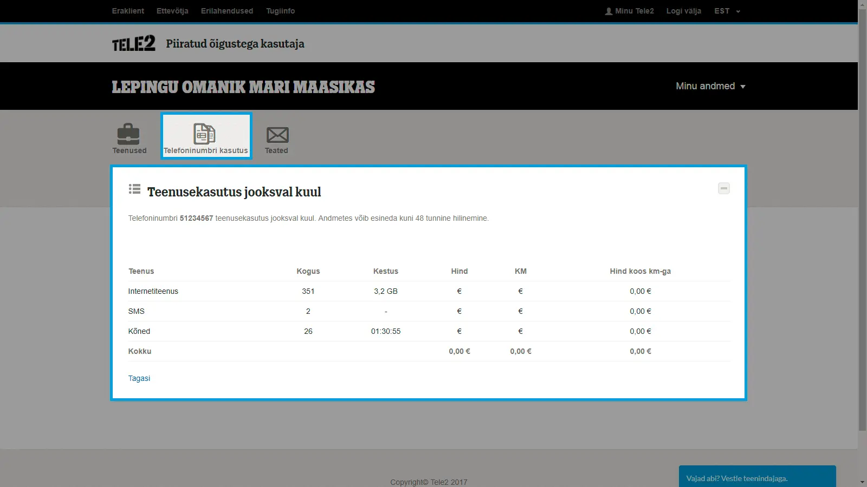Click the page vertical scrollbar
The height and width of the screenshot is (487, 867).
tap(862, 216)
